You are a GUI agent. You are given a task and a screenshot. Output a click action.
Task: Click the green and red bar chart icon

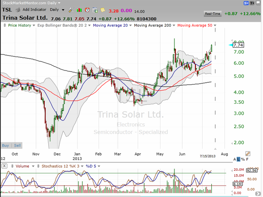79,10
